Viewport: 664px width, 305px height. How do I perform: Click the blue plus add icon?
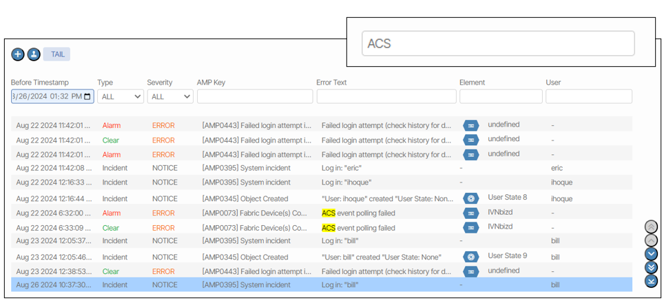(18, 54)
